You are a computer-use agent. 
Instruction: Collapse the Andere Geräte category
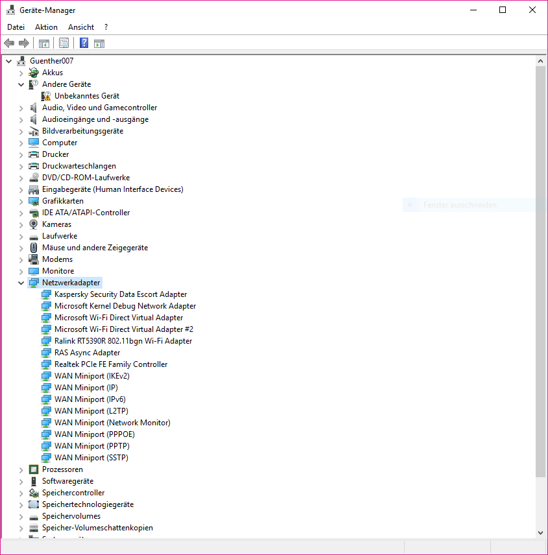coord(21,84)
